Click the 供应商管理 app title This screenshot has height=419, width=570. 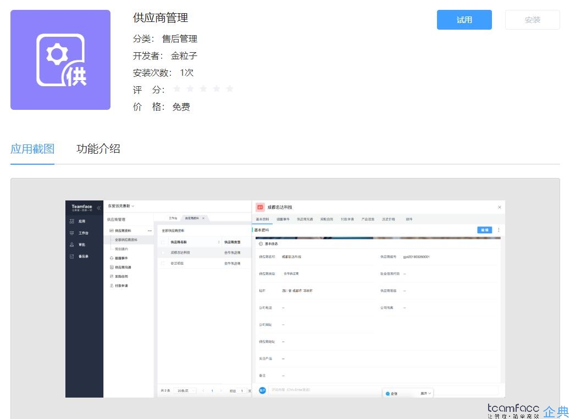pos(161,18)
